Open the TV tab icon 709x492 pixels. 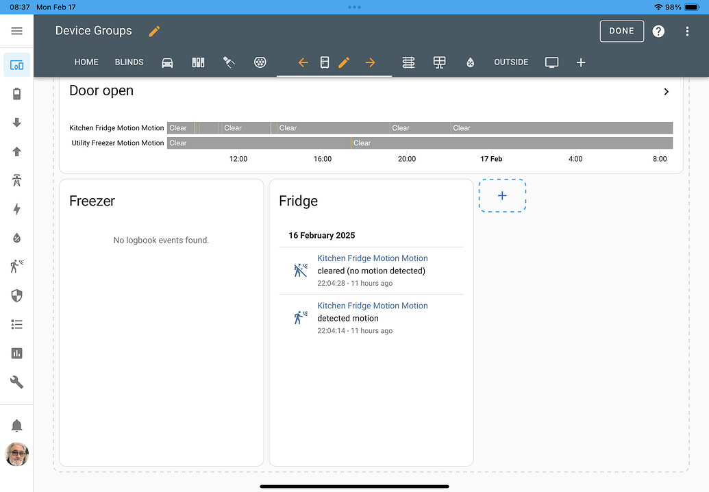pyautogui.click(x=551, y=62)
